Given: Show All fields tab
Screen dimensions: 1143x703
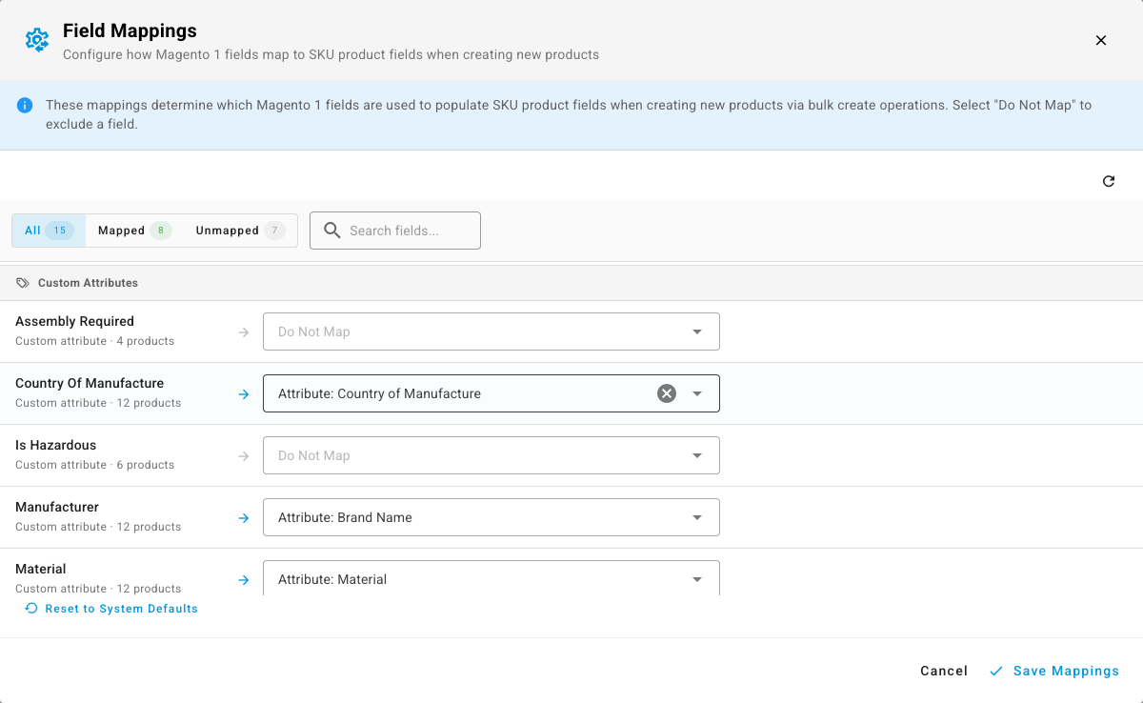Looking at the screenshot, I should pos(49,231).
